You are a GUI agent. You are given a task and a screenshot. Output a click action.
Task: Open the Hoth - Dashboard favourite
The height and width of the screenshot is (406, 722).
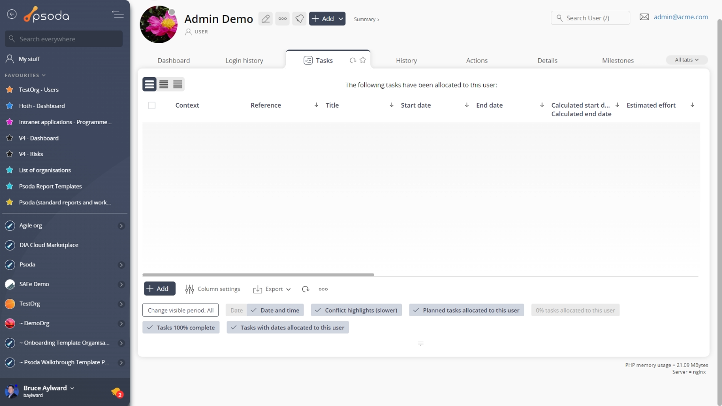pos(42,106)
